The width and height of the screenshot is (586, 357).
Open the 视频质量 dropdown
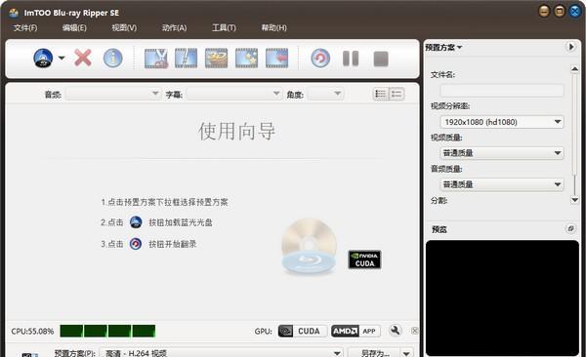502,153
